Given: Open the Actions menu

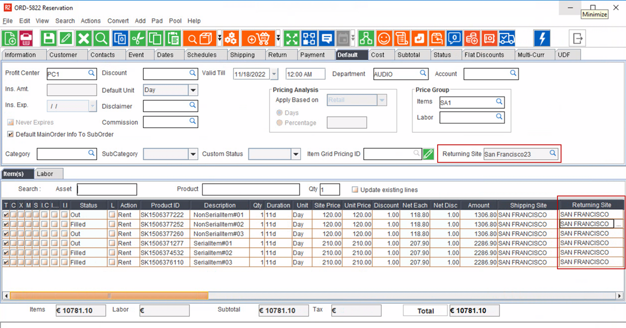Looking at the screenshot, I should 91,21.
